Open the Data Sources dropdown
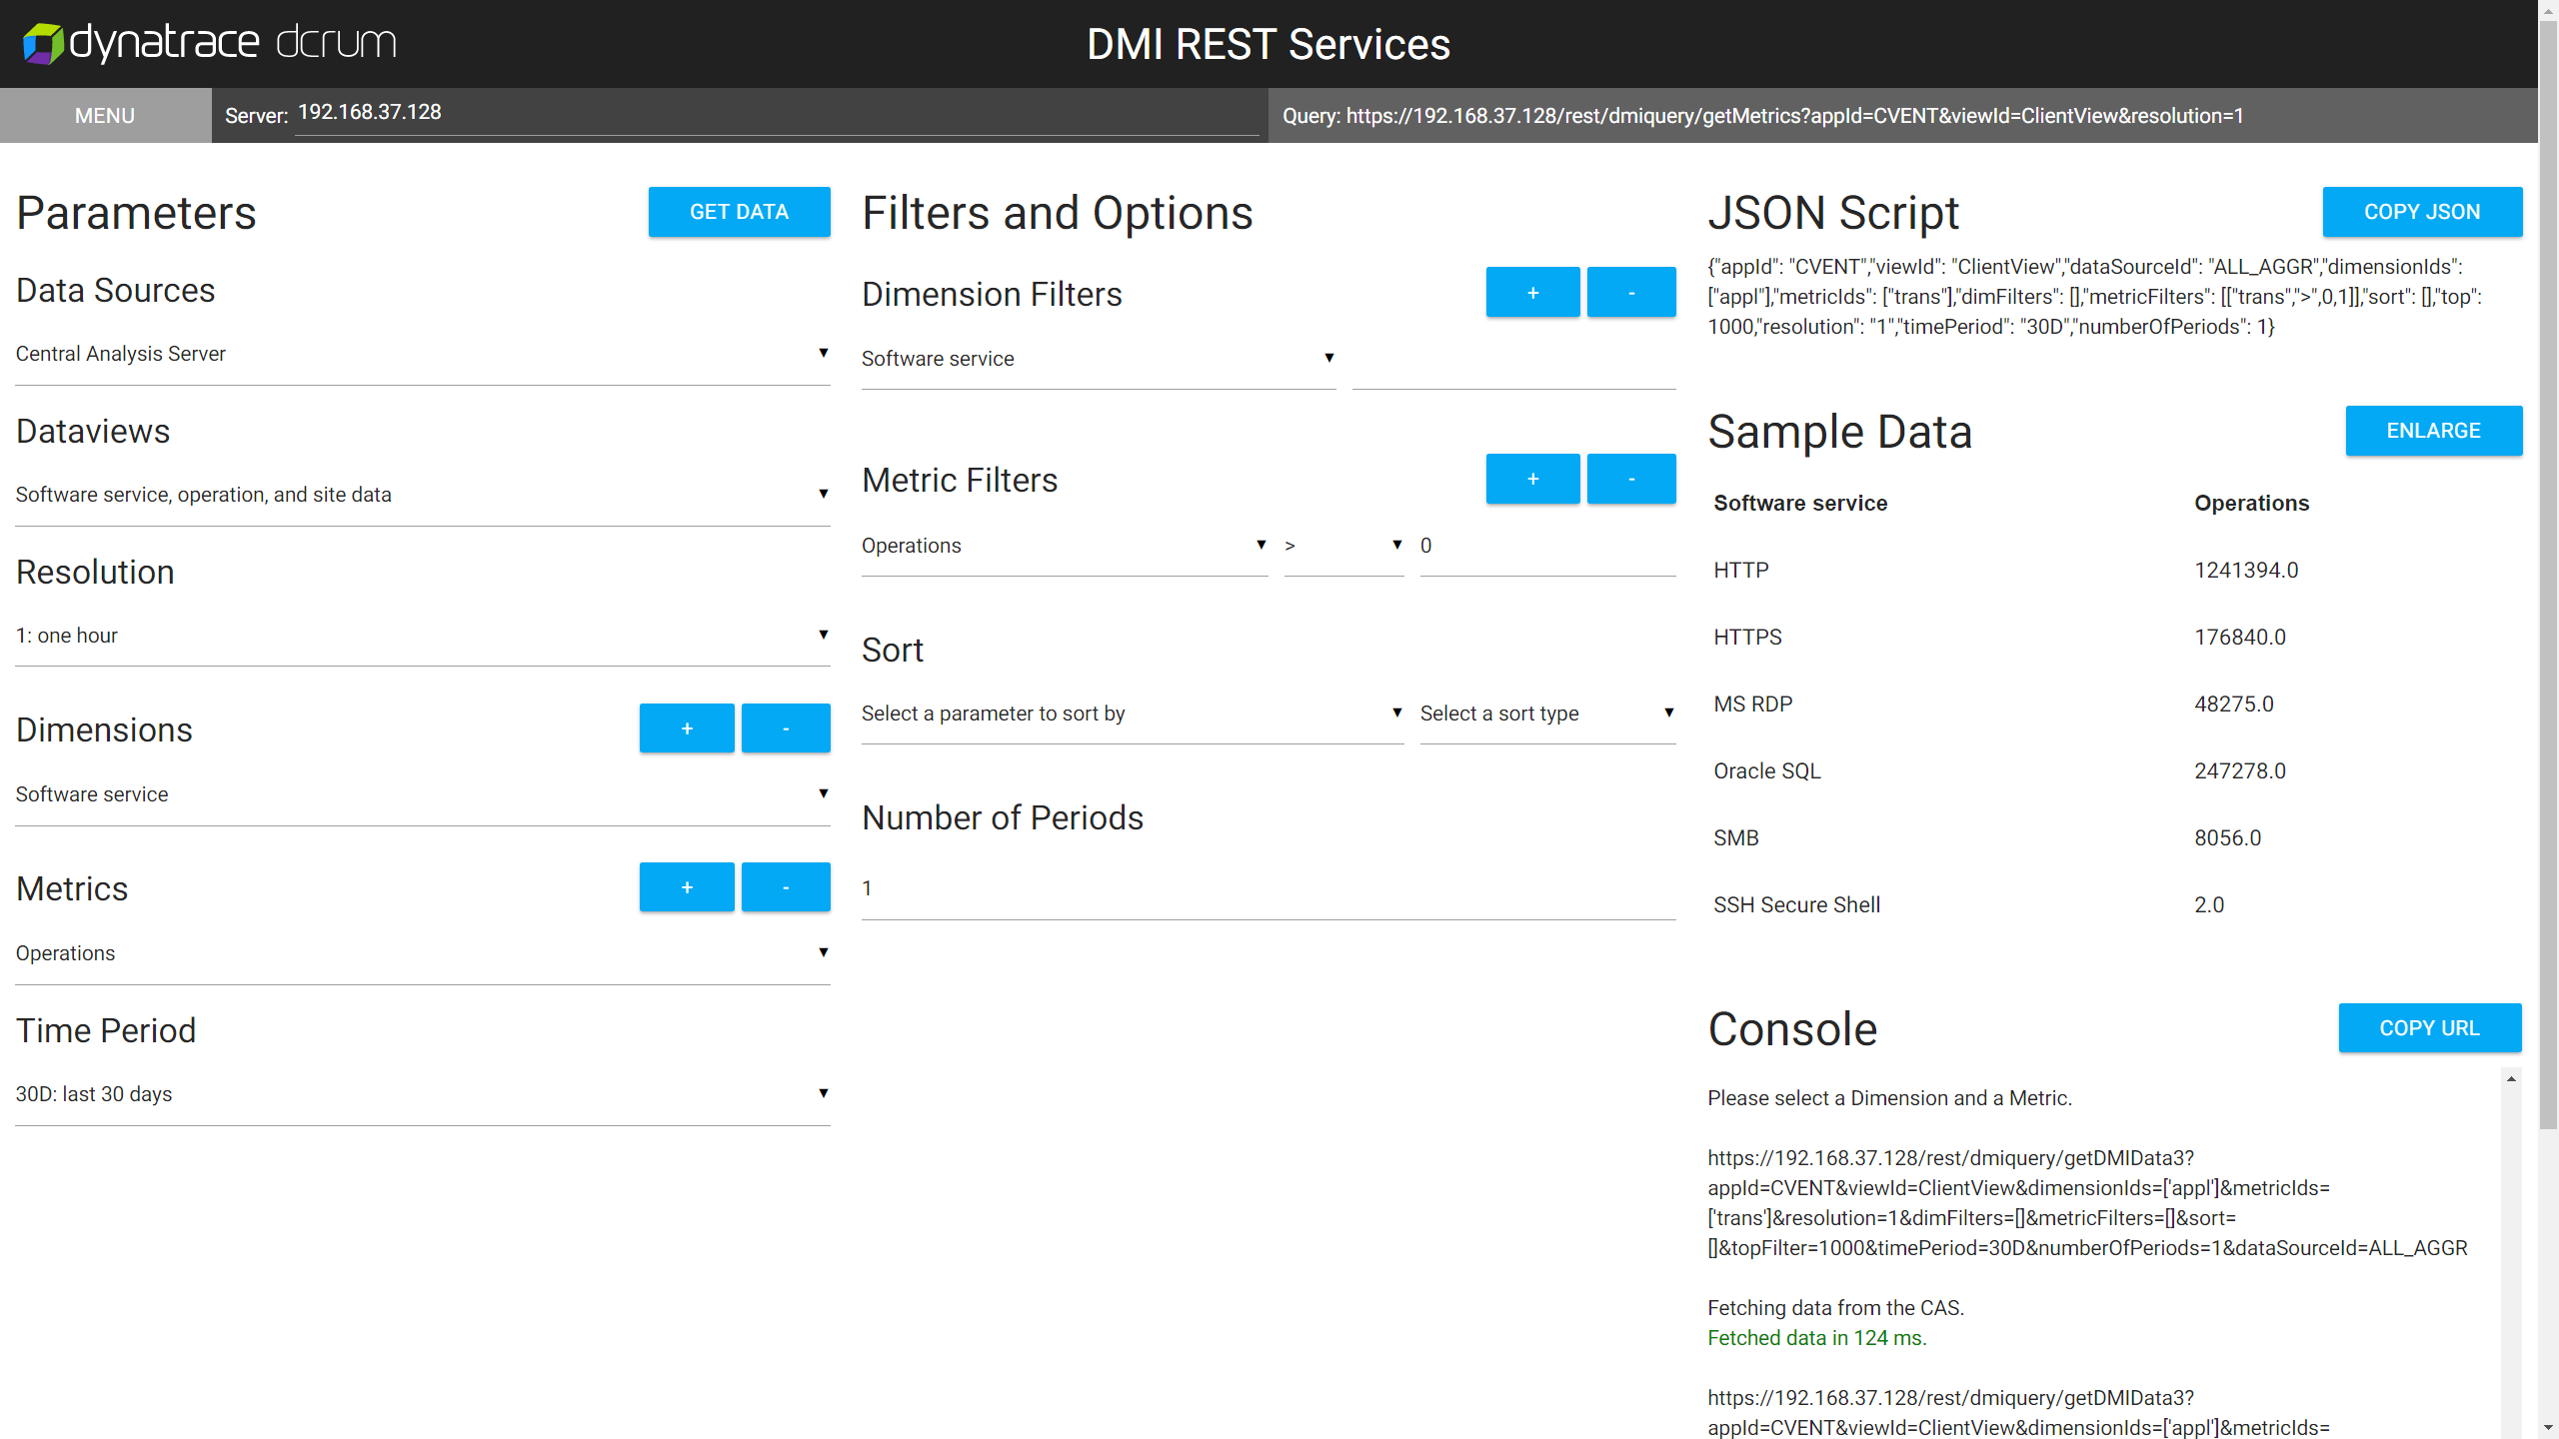The image size is (2559, 1439). 422,354
